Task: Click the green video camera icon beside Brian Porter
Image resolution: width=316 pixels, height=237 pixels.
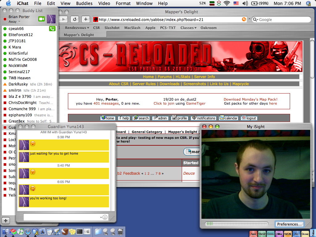Action: (x=42, y=19)
